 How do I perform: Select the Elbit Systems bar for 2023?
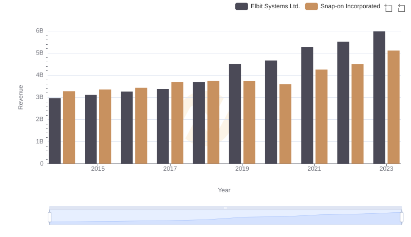tap(379, 98)
